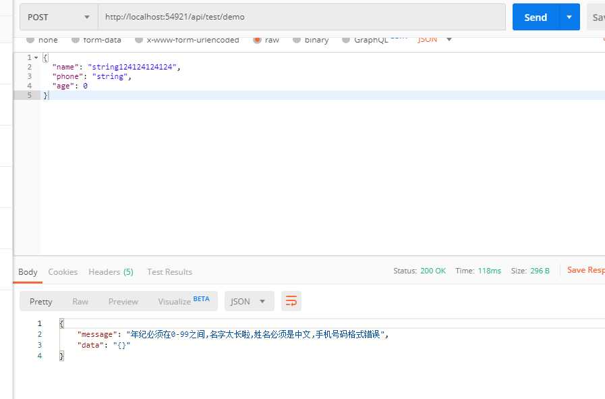Open the POST method dropdown

pos(59,17)
